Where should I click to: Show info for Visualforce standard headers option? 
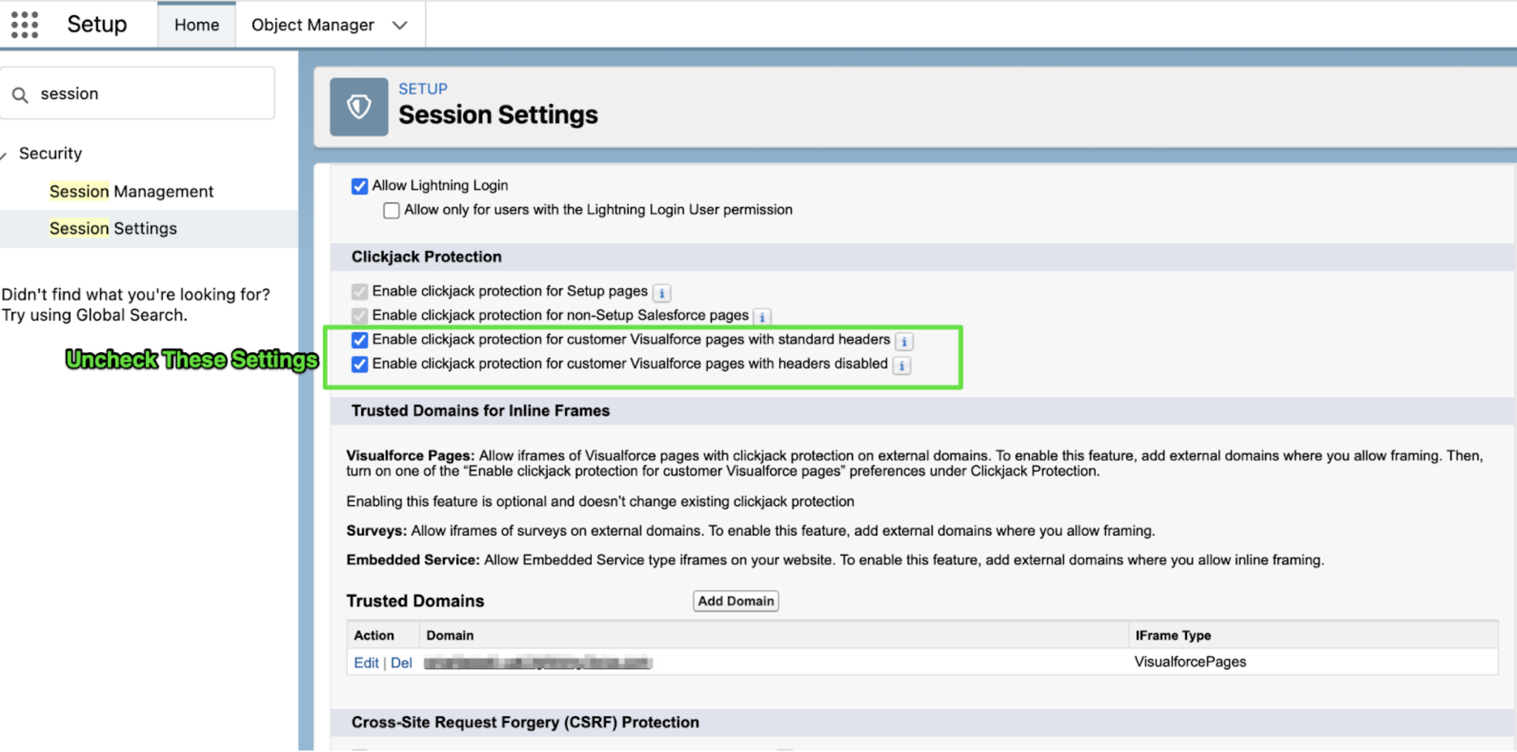pyautogui.click(x=904, y=341)
